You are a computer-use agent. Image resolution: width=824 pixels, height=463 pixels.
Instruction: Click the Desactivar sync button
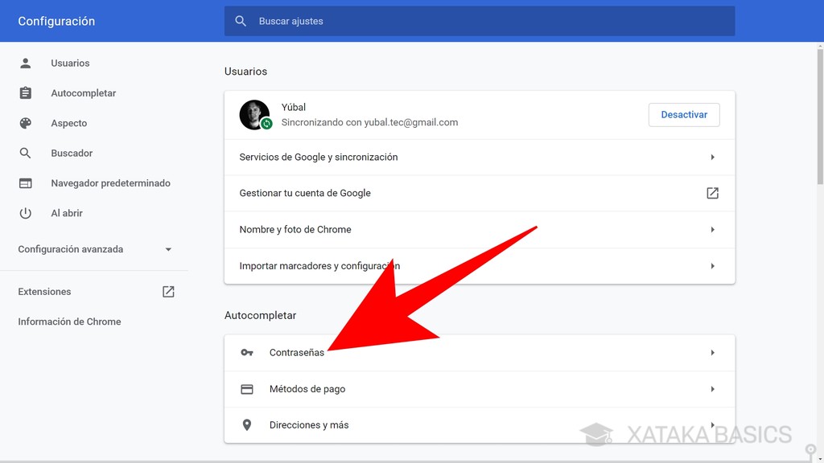684,114
